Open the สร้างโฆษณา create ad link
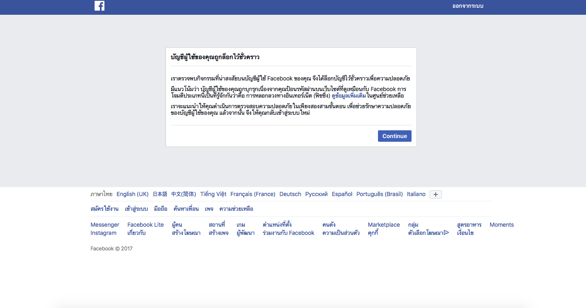 coord(186,233)
